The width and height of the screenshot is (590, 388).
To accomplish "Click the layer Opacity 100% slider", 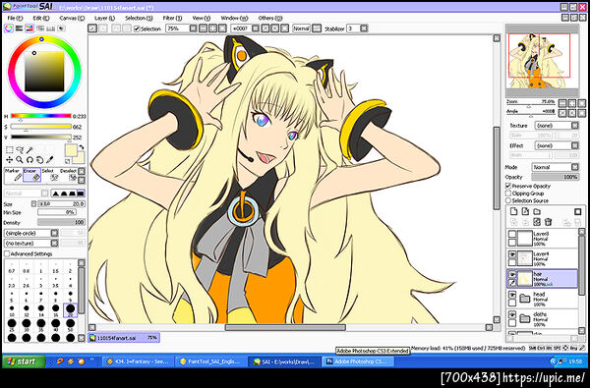I will 555,177.
